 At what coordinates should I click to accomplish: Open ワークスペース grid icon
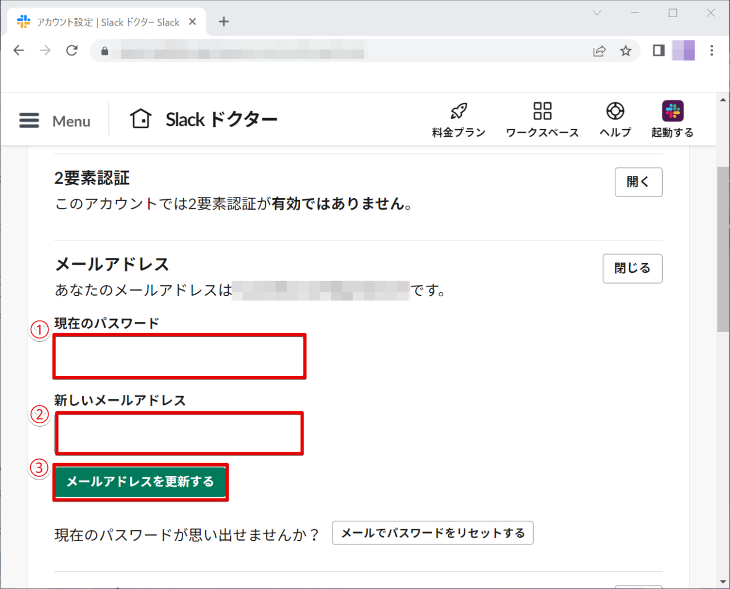[x=542, y=111]
